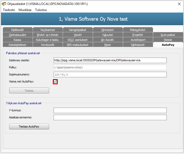
Task: Click the Ohjaustiedot window title icon
Action: (x=4, y=4)
